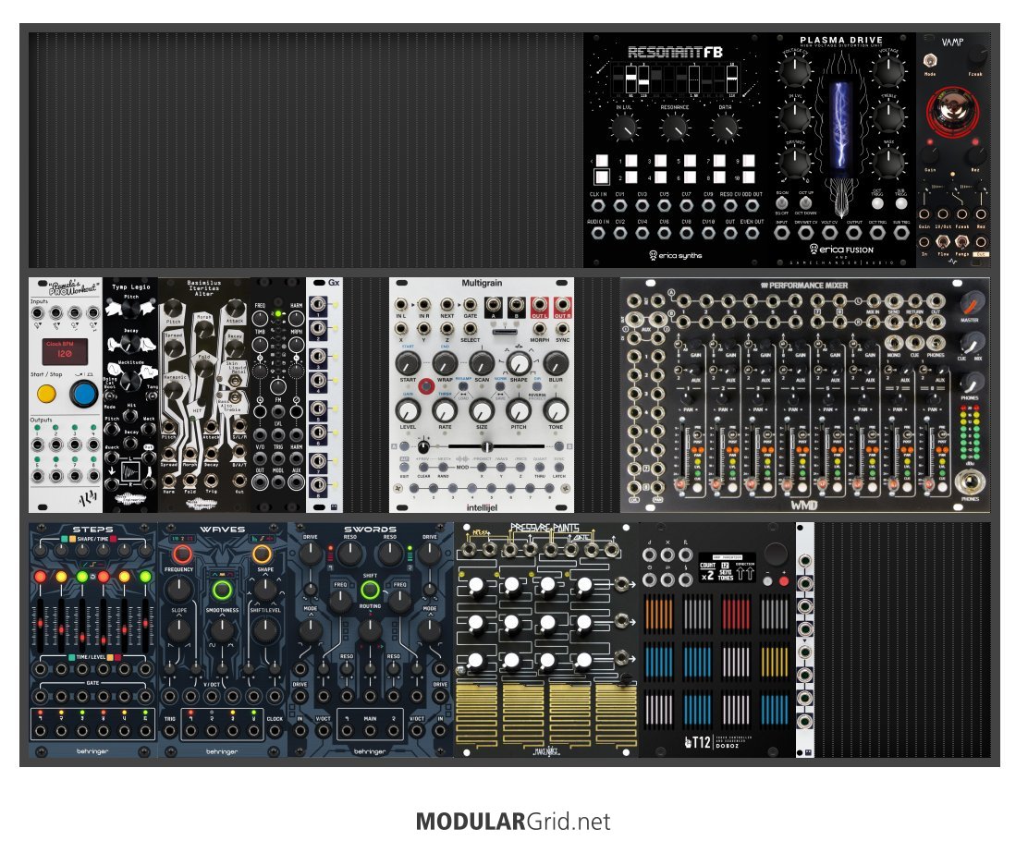Viewport: 1028px width, 841px height.
Task: Click the MODULARGrid.net logo link
Action: [x=513, y=822]
